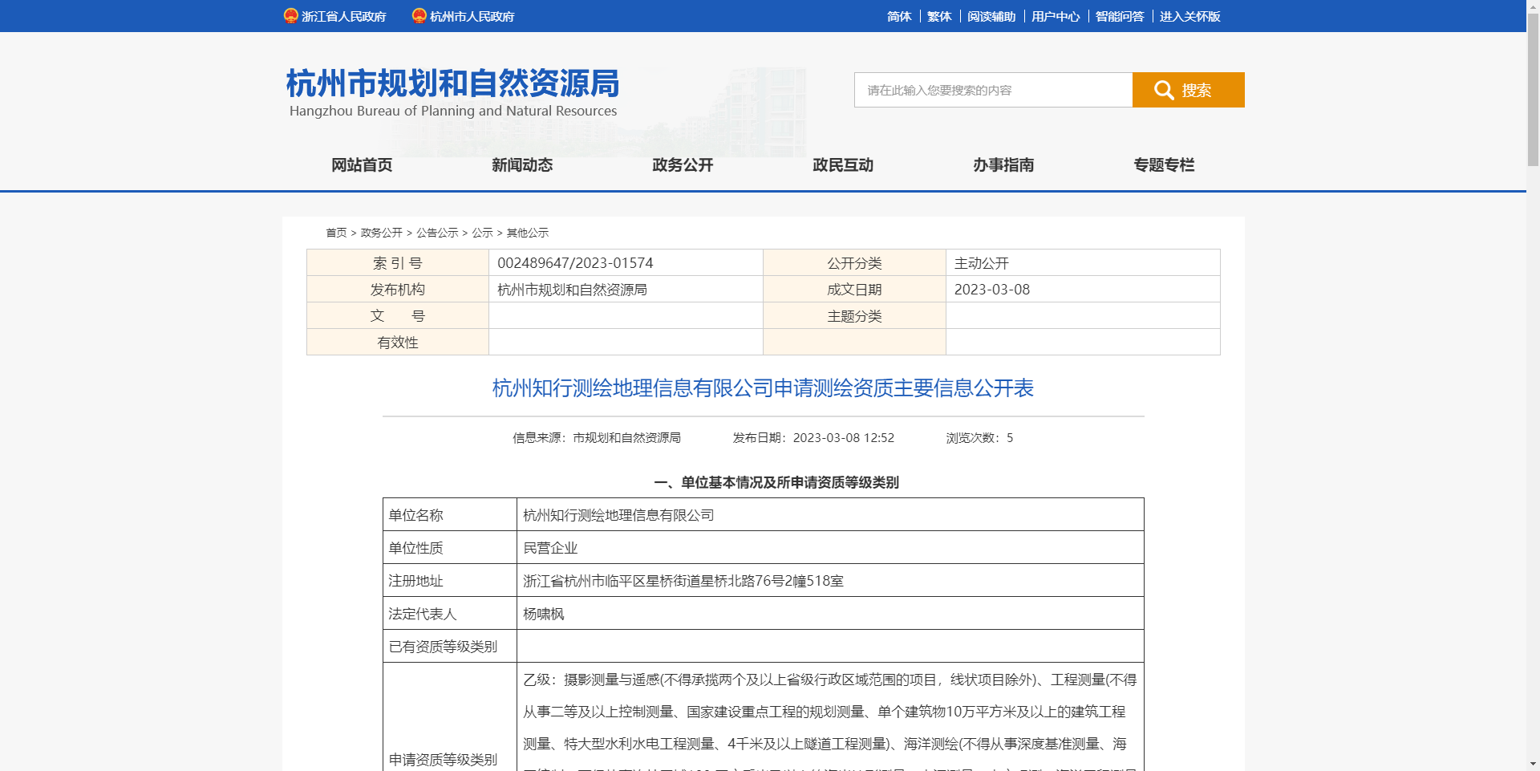
Task: Click the 单位性质 label cell
Action: [450, 548]
